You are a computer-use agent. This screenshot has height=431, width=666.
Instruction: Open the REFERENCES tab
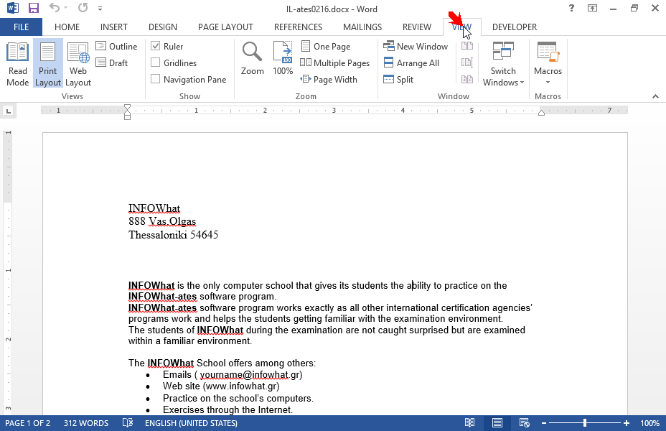pos(298,27)
